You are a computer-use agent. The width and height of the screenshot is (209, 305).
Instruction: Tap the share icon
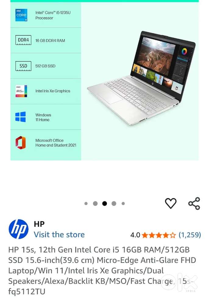pyautogui.click(x=194, y=203)
